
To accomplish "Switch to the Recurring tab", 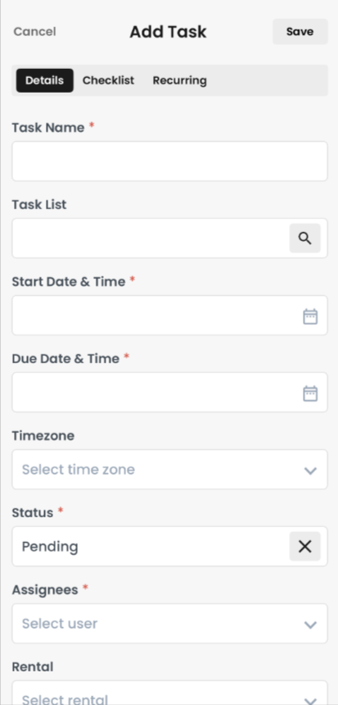I will 179,80.
